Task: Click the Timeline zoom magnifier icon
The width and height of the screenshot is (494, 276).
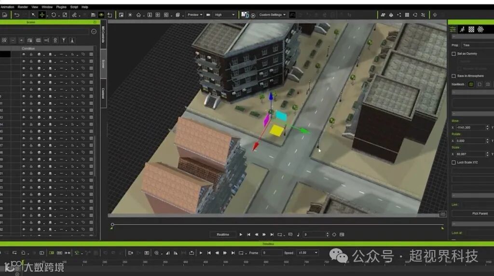Action: pyautogui.click(x=156, y=253)
